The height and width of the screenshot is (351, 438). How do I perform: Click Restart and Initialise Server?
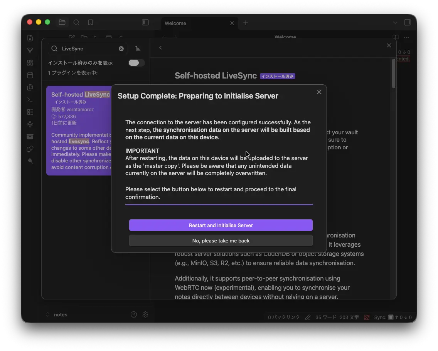coord(221,225)
